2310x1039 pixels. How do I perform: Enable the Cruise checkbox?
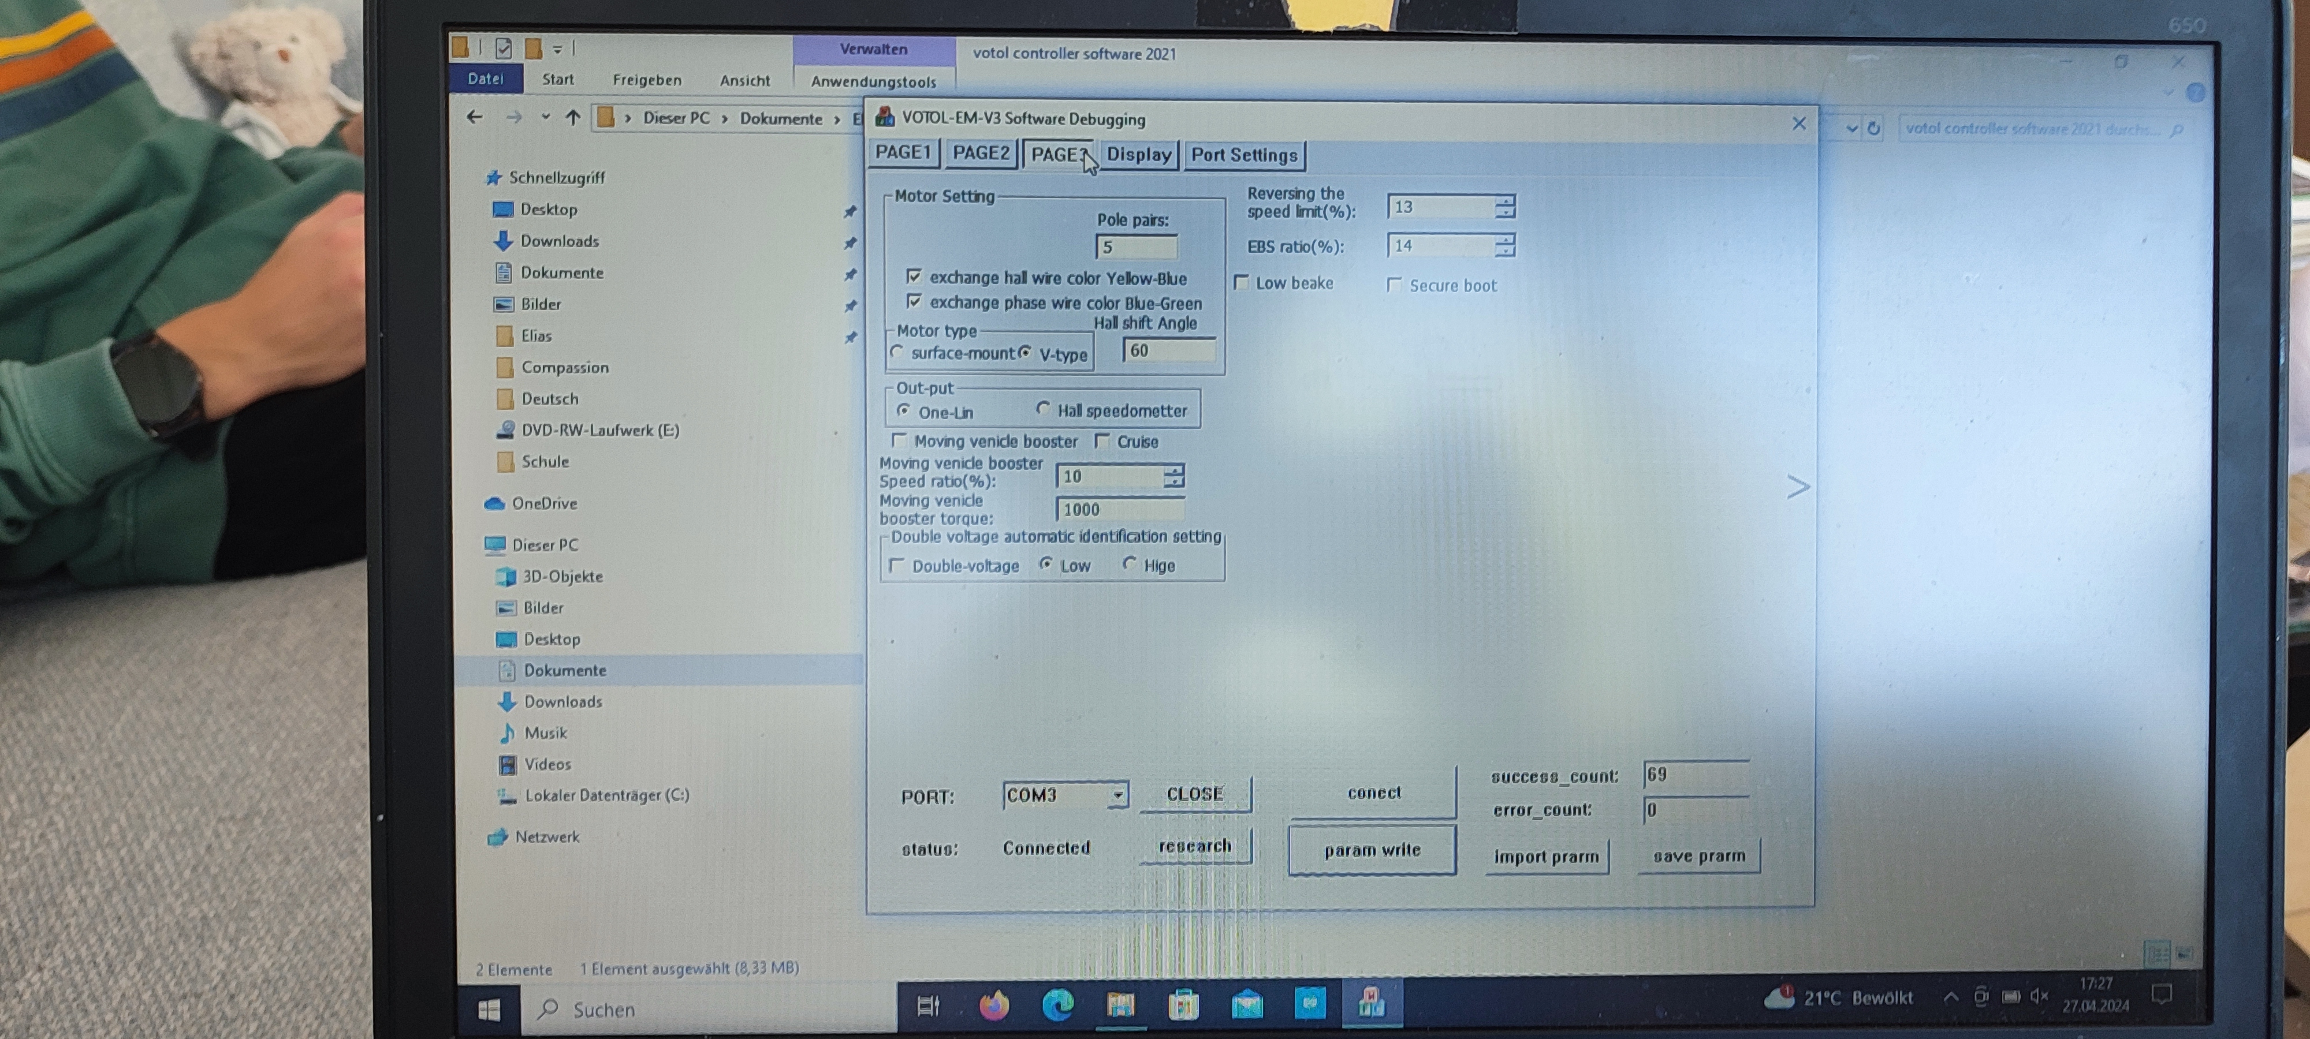pos(1103,441)
